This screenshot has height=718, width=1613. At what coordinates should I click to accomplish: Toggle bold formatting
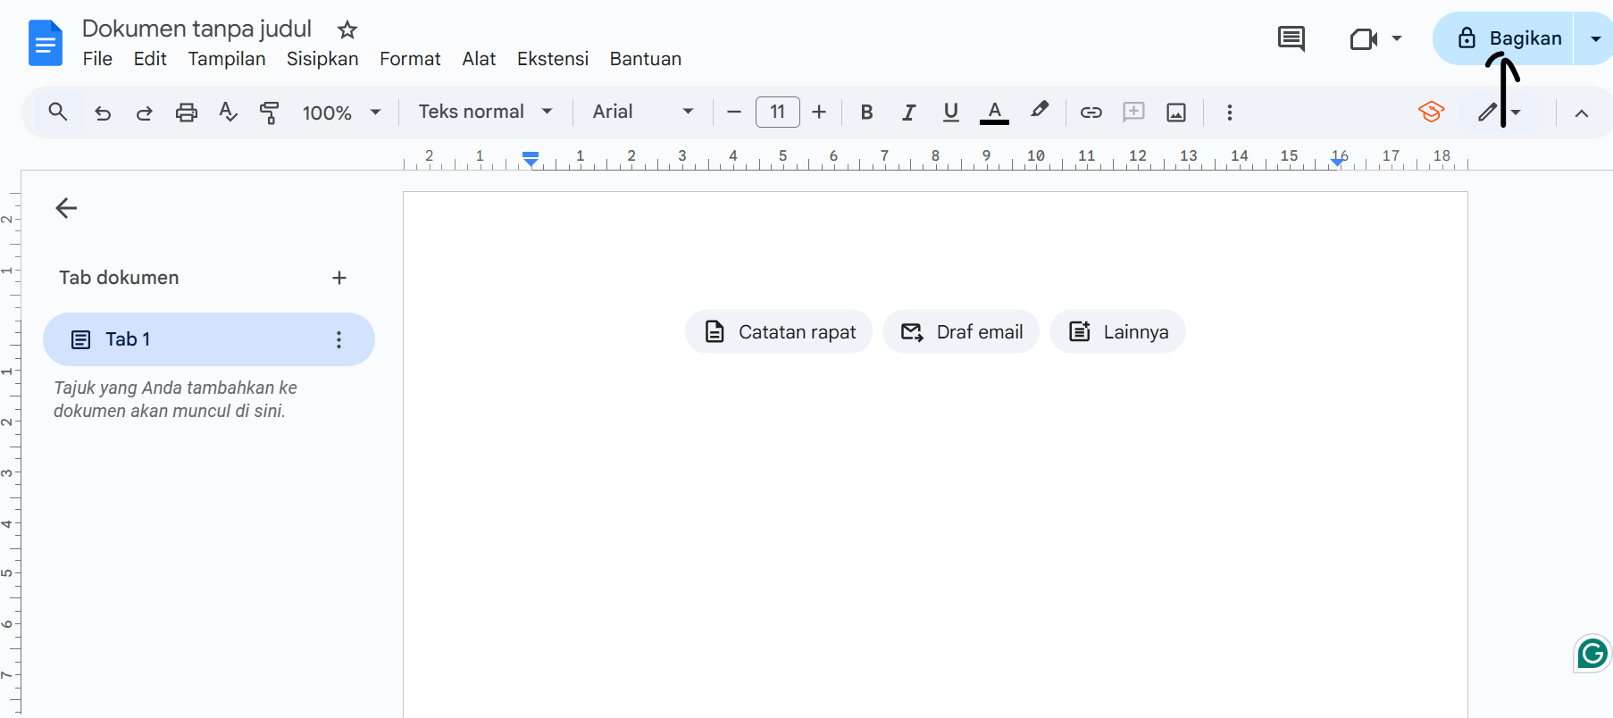tap(865, 113)
